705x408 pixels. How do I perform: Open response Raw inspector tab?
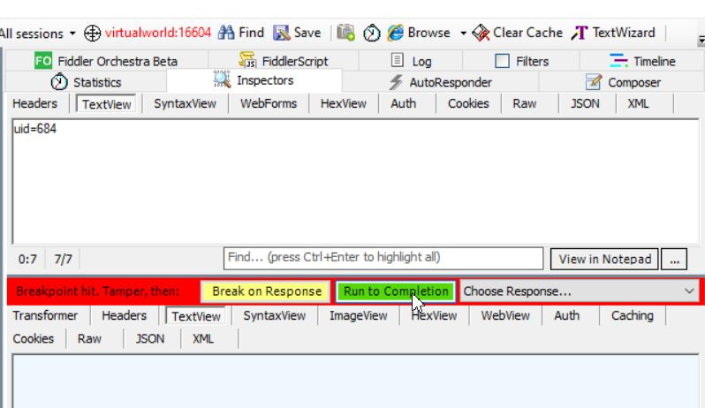tap(89, 339)
